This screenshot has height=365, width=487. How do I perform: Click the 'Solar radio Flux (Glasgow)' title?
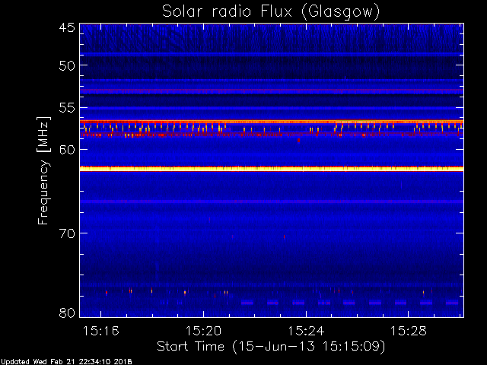[x=271, y=12]
